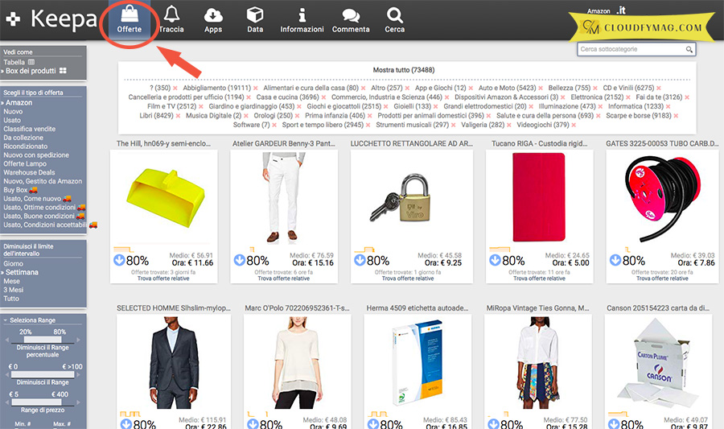Screen dimensions: 724x429
Task: Remove Videogiochi (379) category with red x
Action: tap(574, 125)
